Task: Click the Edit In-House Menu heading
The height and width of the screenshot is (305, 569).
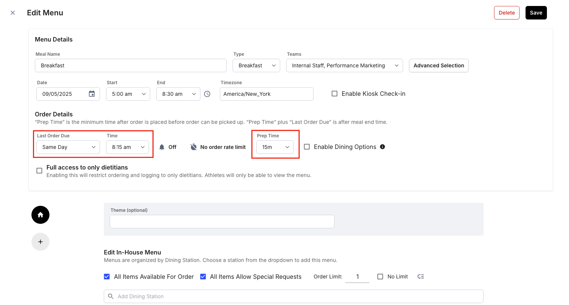Action: coord(132,252)
